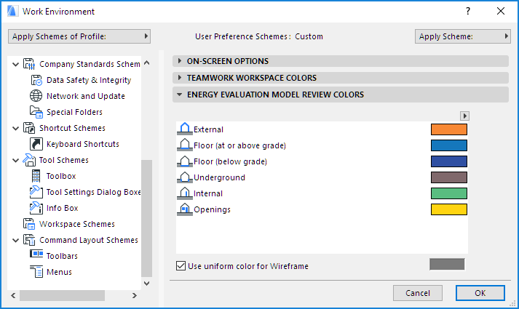
Task: Select Workspace Schemes in the tree
Action: pos(76,224)
